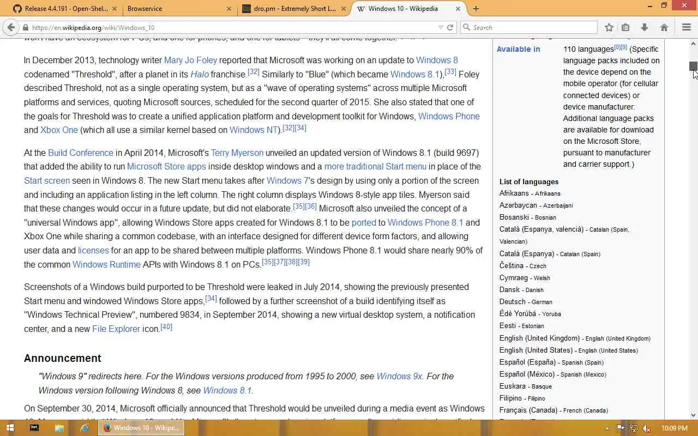Close the Browservice tab

click(x=229, y=9)
